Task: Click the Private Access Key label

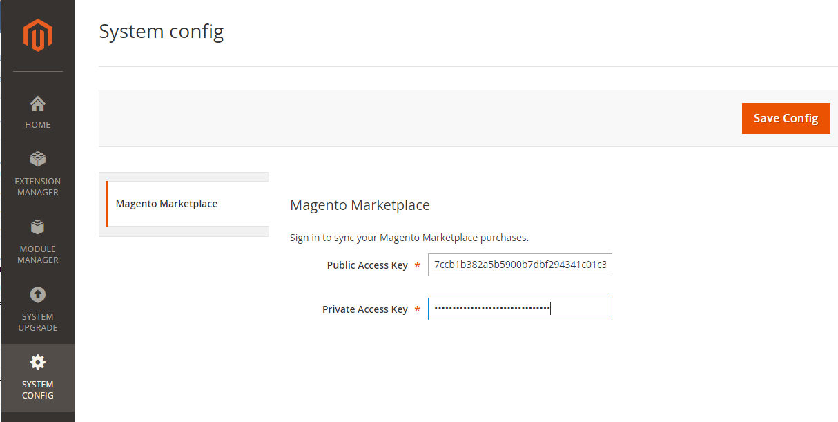Action: click(364, 309)
